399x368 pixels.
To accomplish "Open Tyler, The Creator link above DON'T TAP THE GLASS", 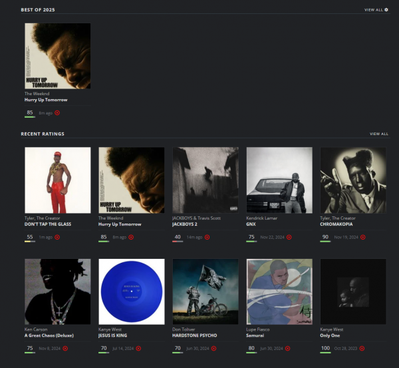I will tap(43, 218).
